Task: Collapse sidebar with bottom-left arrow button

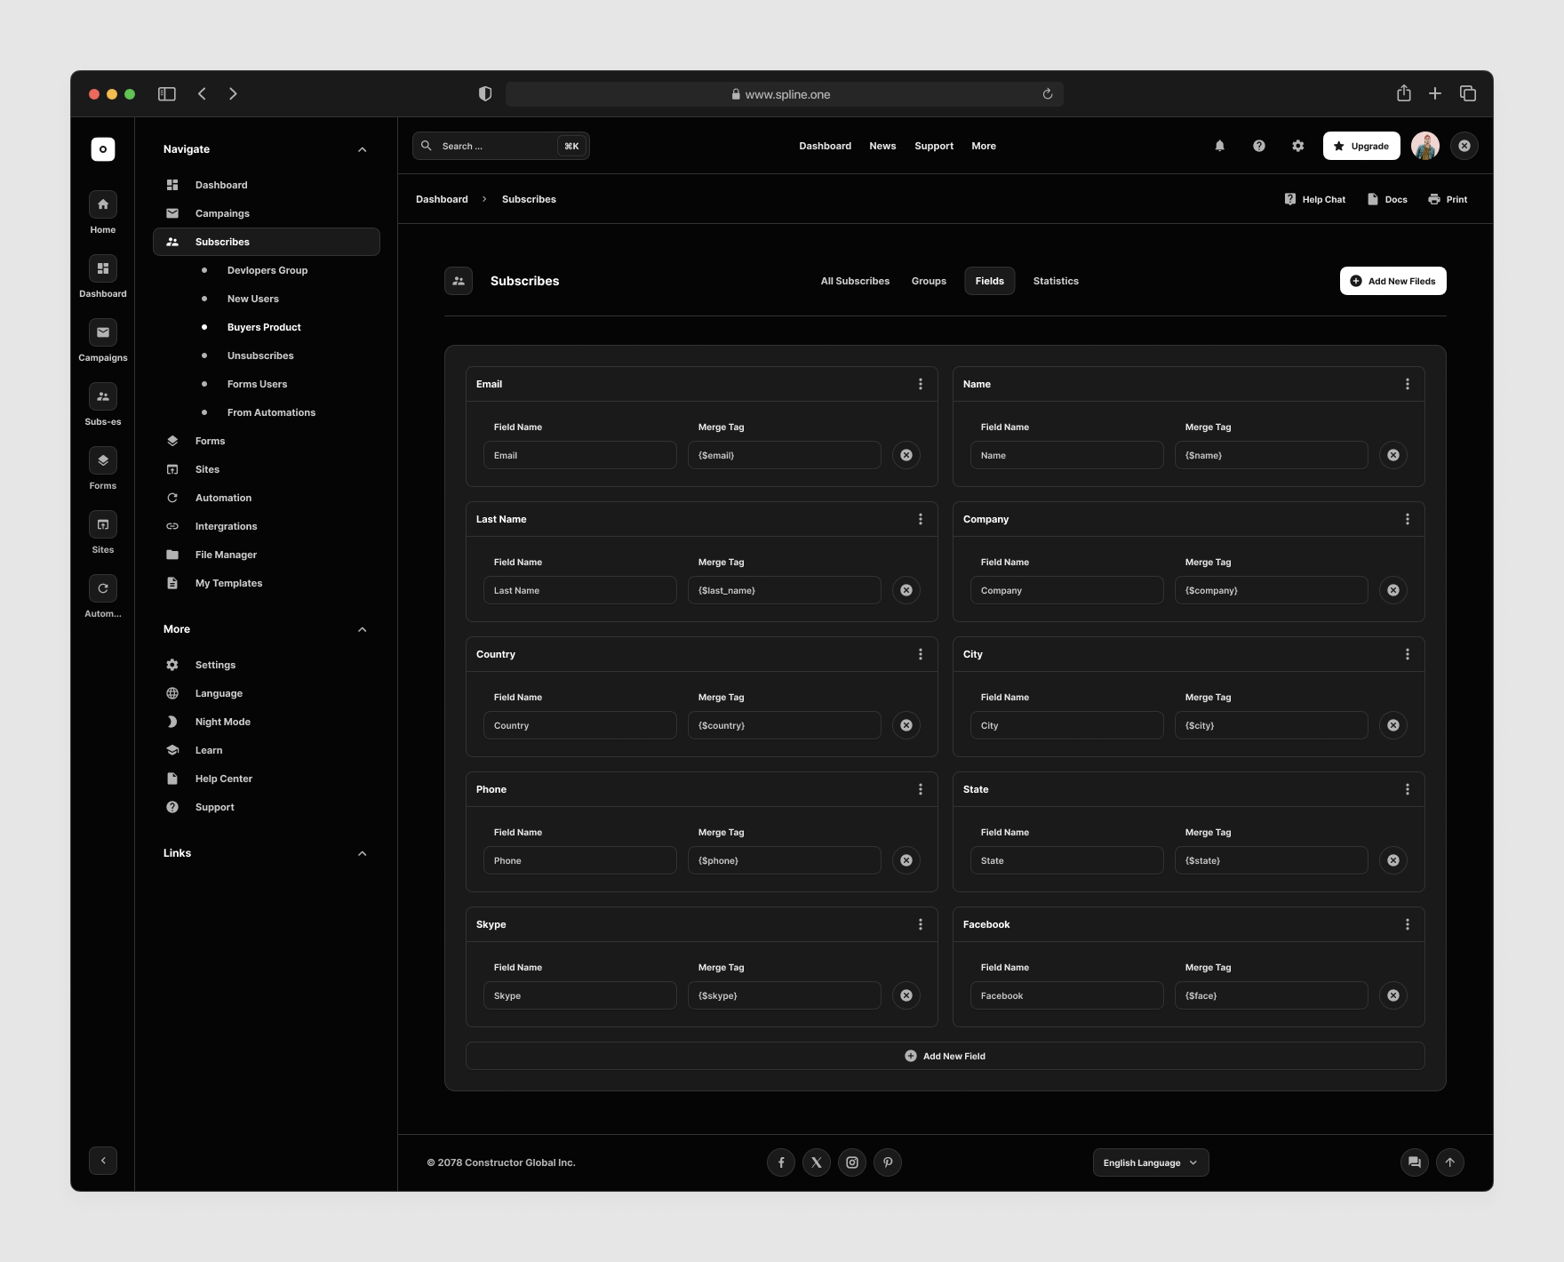Action: [103, 1161]
